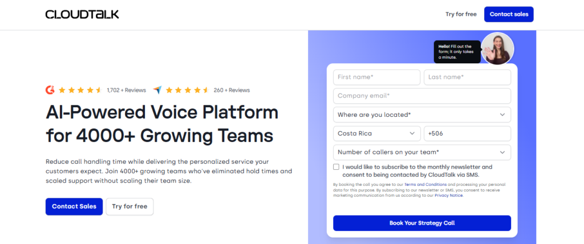Click chevron of Number of callers field

502,152
